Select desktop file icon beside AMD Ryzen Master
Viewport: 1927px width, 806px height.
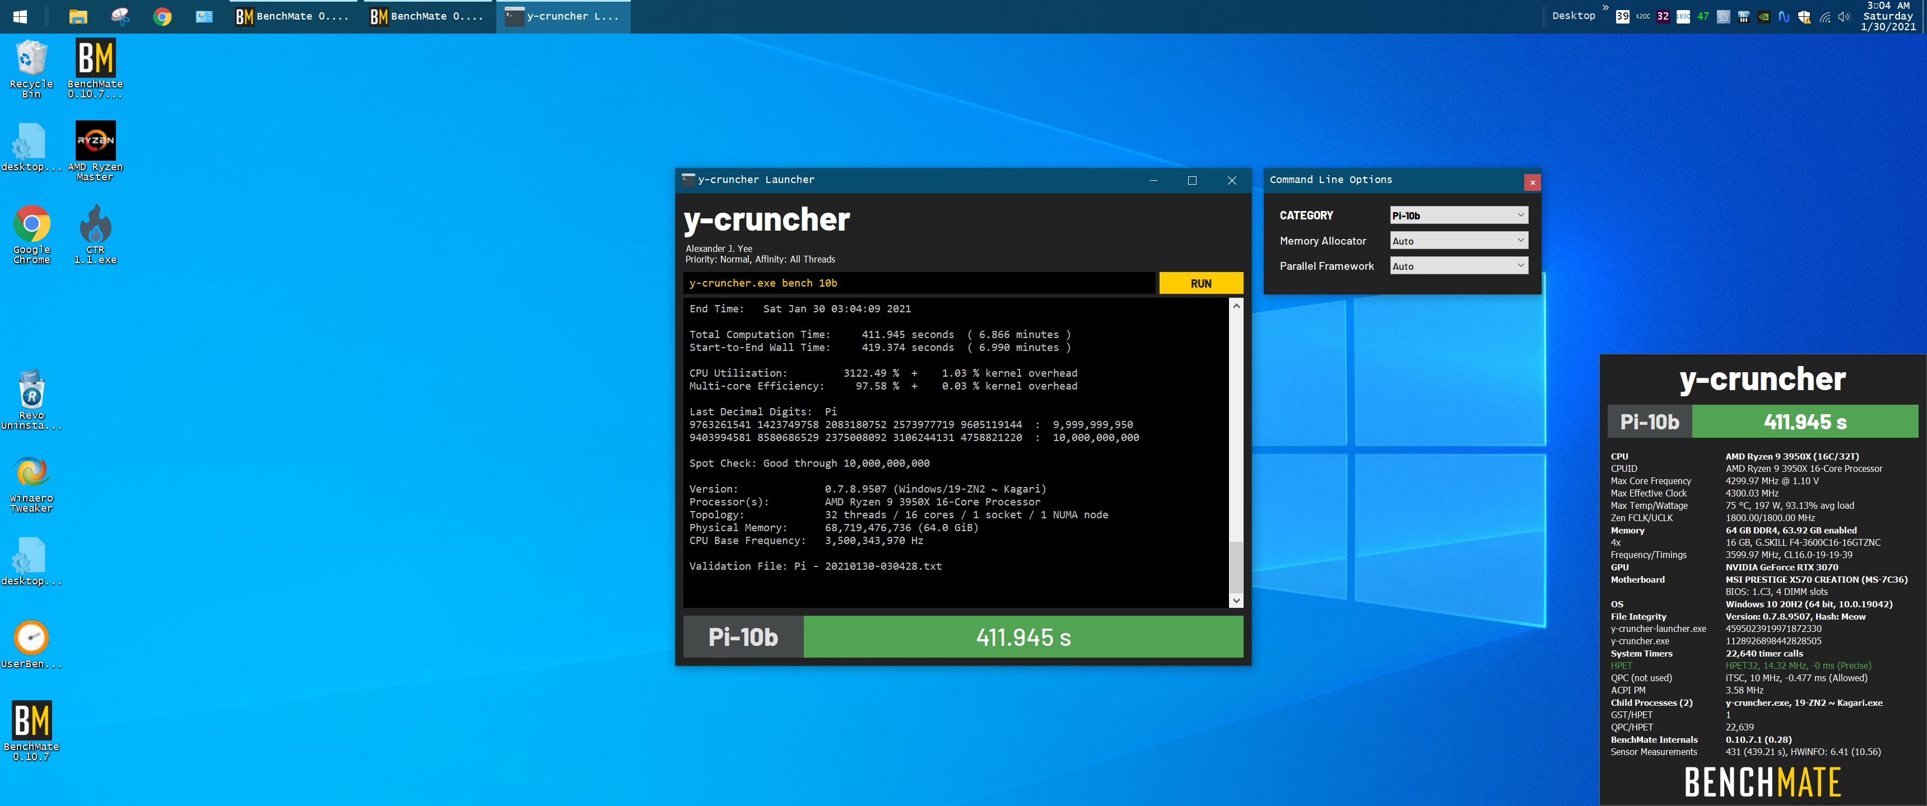(31, 148)
